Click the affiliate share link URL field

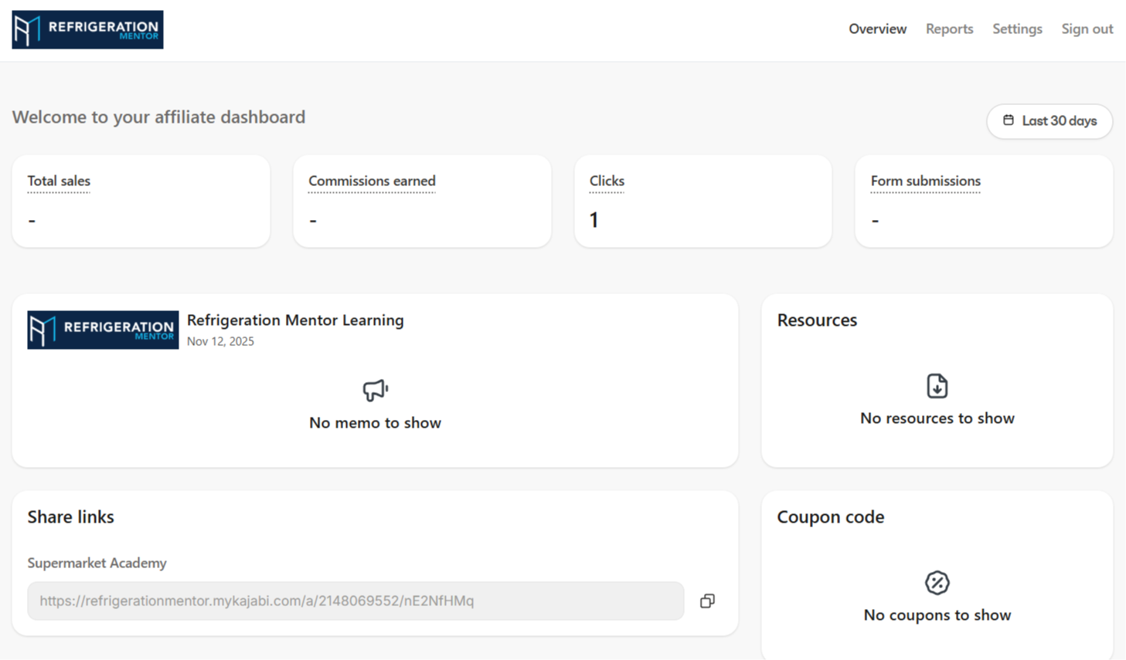point(355,601)
